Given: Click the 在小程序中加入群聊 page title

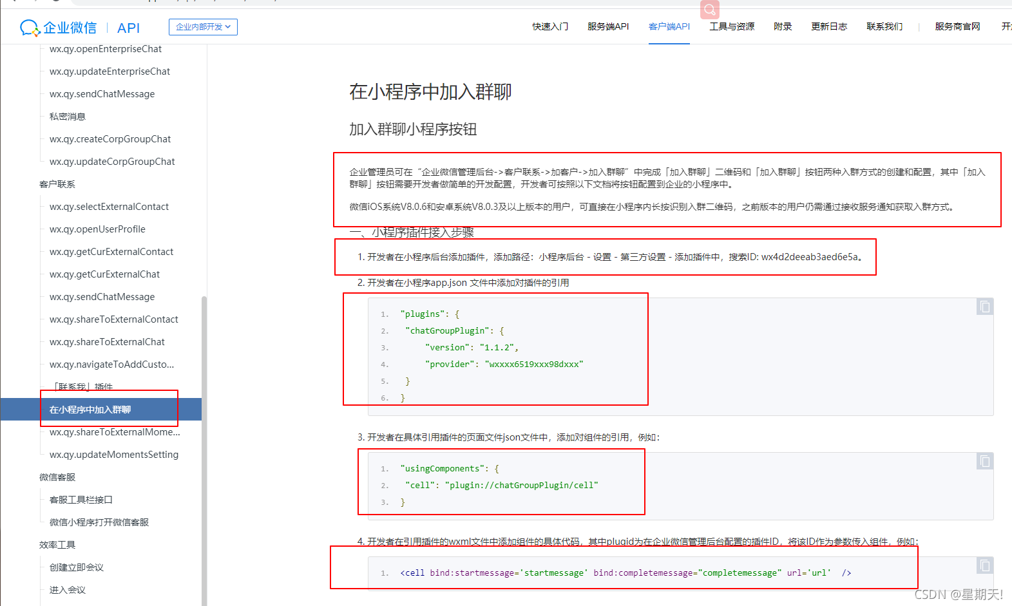Looking at the screenshot, I should click(430, 91).
